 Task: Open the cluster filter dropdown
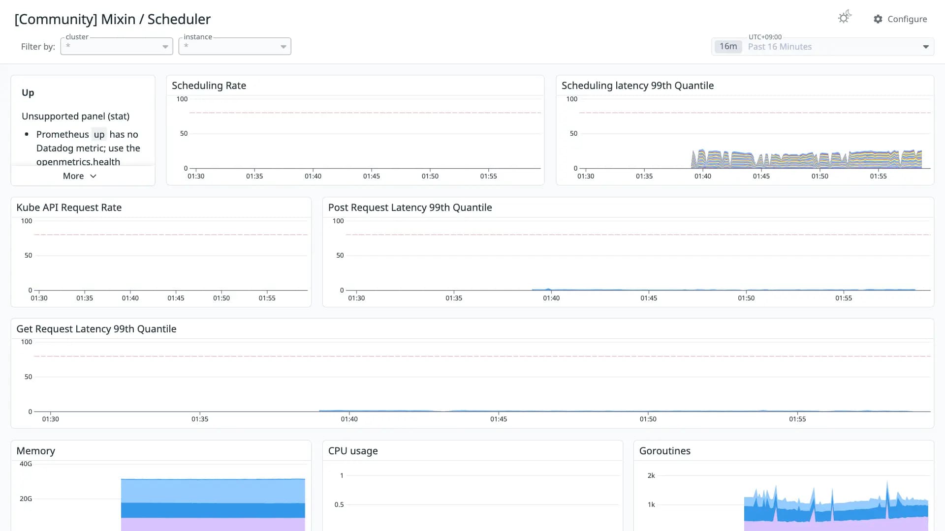click(117, 46)
